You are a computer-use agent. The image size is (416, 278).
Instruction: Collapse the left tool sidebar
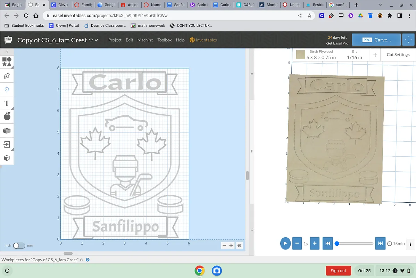[7, 51]
